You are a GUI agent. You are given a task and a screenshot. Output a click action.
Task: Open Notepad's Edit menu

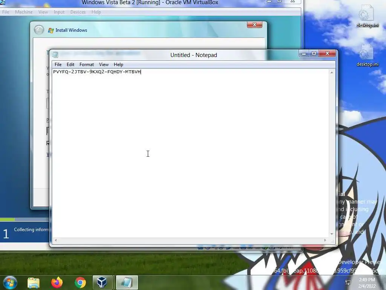click(70, 65)
